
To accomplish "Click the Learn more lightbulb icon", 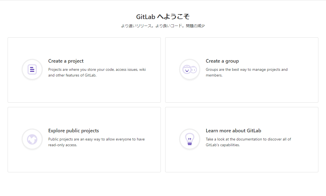I will [190, 139].
